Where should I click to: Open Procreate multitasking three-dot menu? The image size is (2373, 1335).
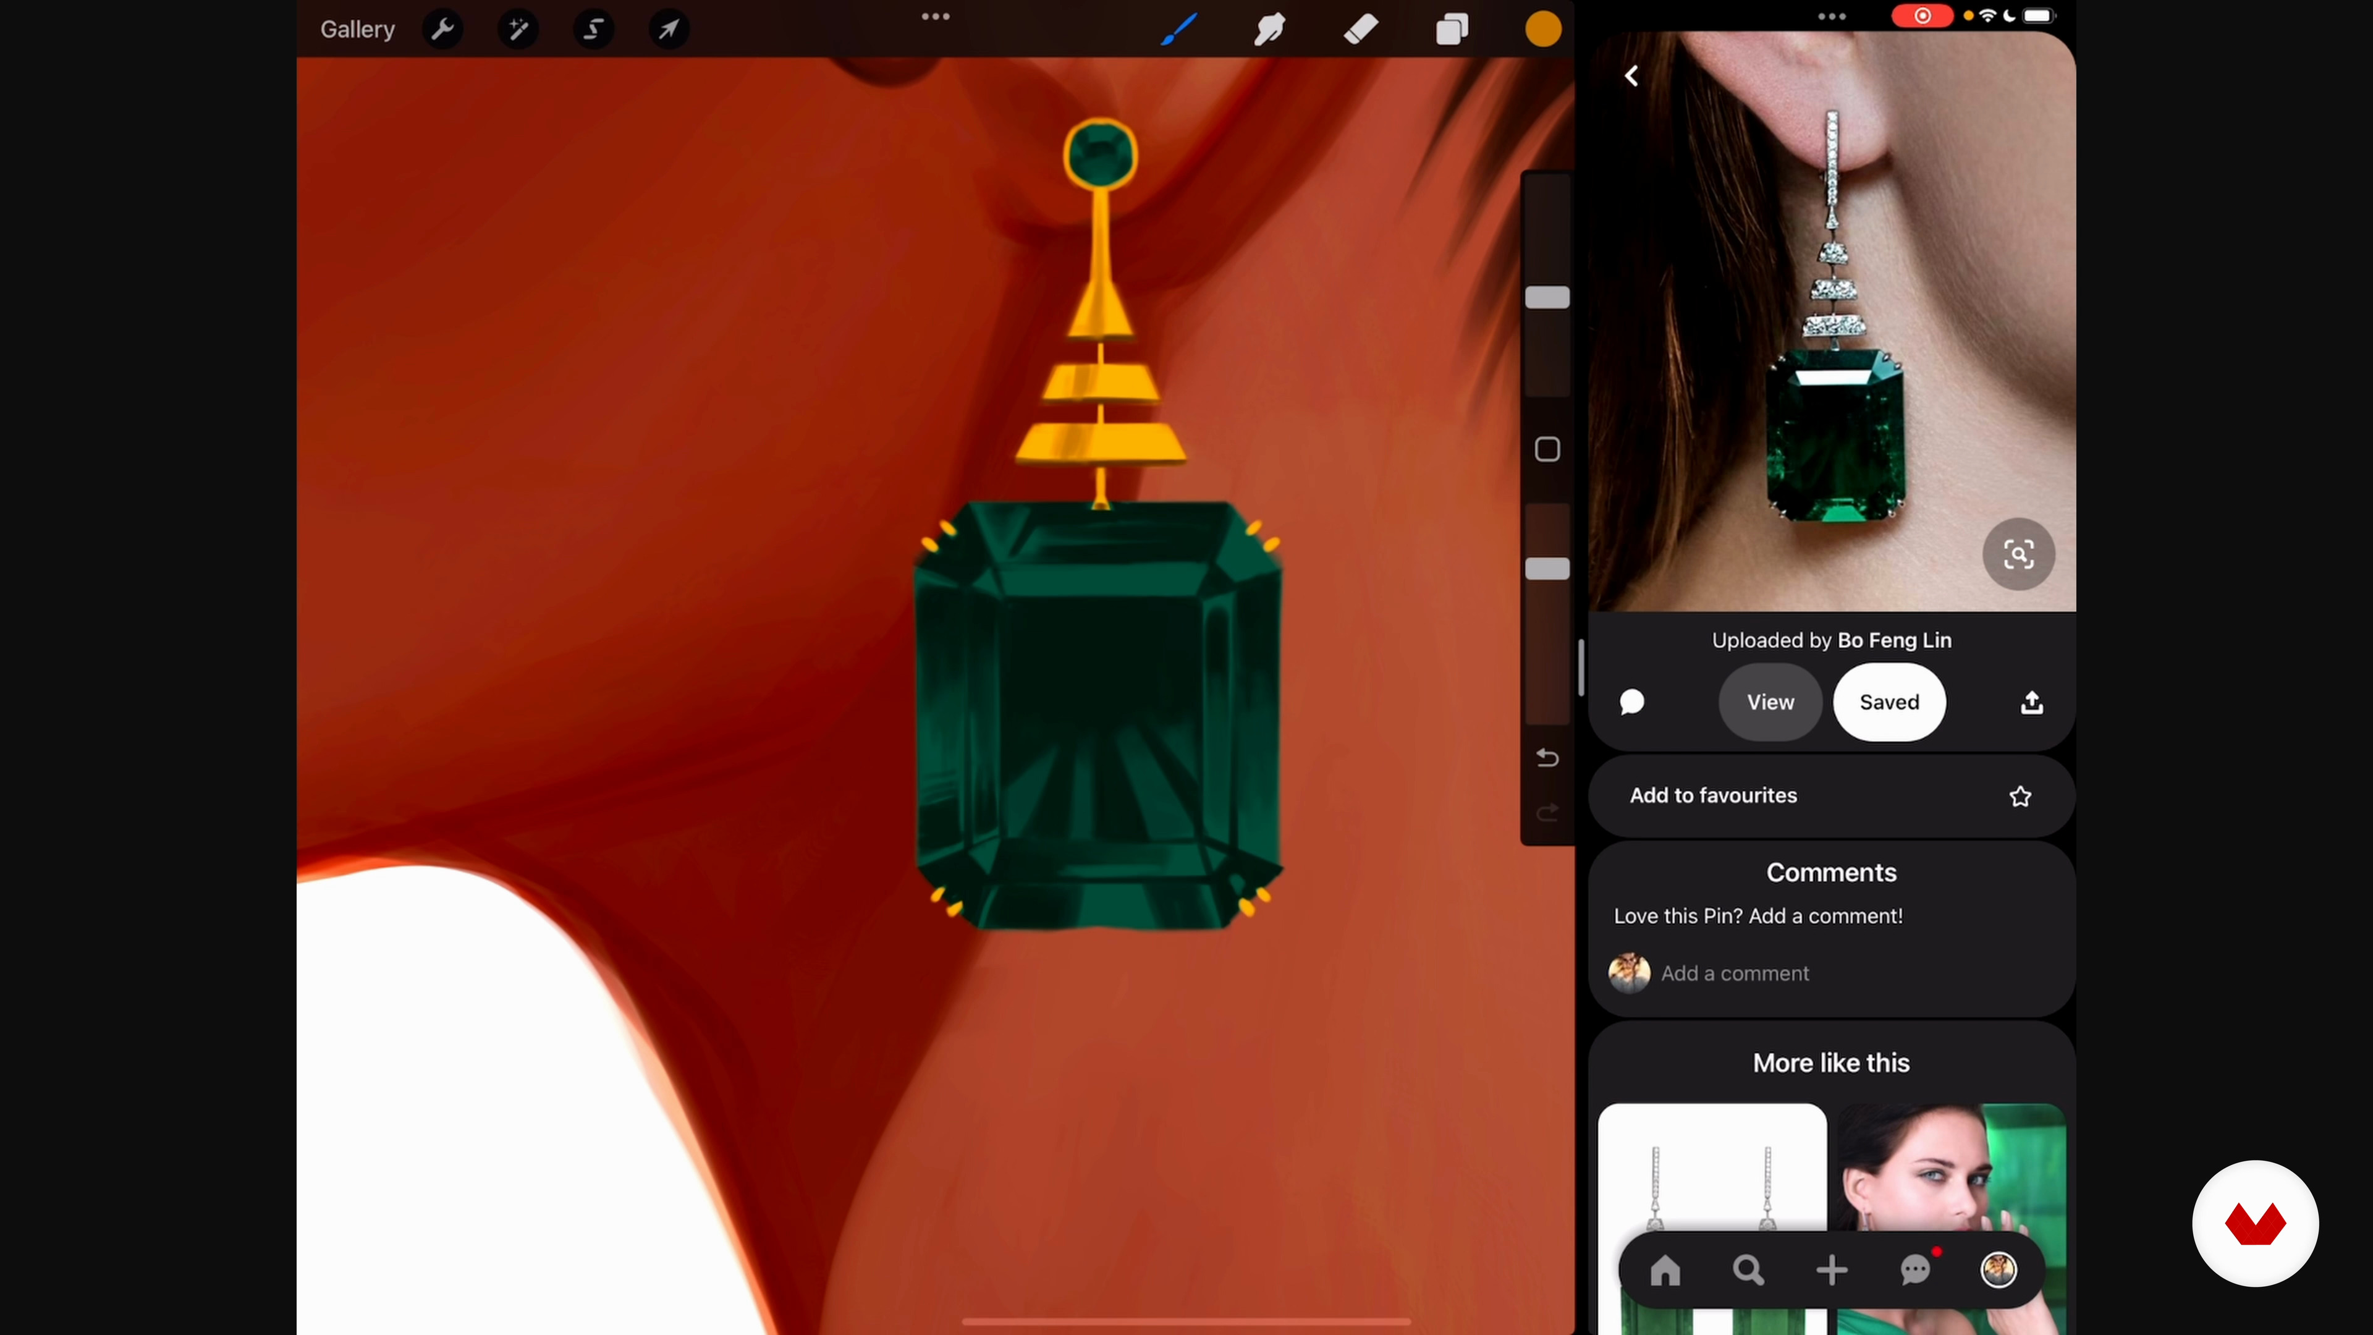936,17
